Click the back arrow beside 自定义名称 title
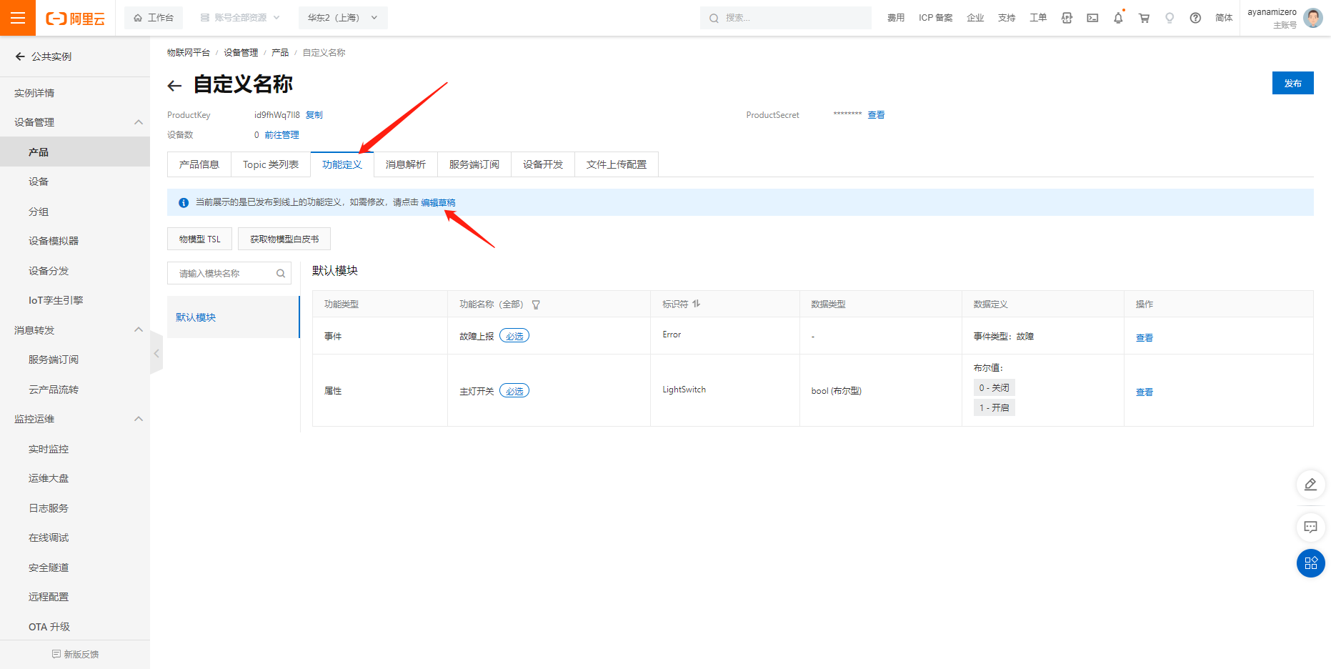The width and height of the screenshot is (1331, 669). 174,86
